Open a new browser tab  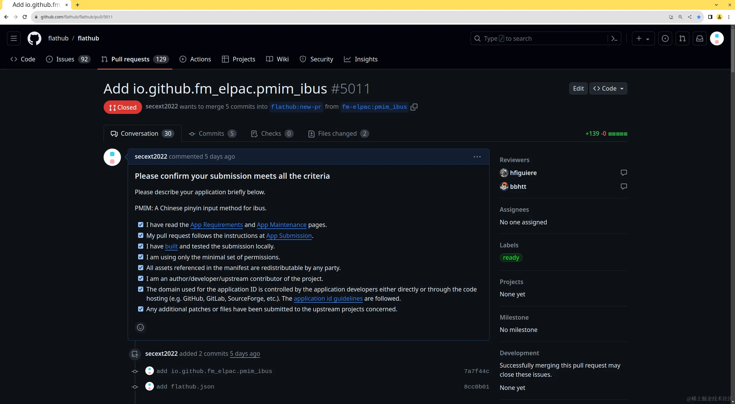(78, 5)
